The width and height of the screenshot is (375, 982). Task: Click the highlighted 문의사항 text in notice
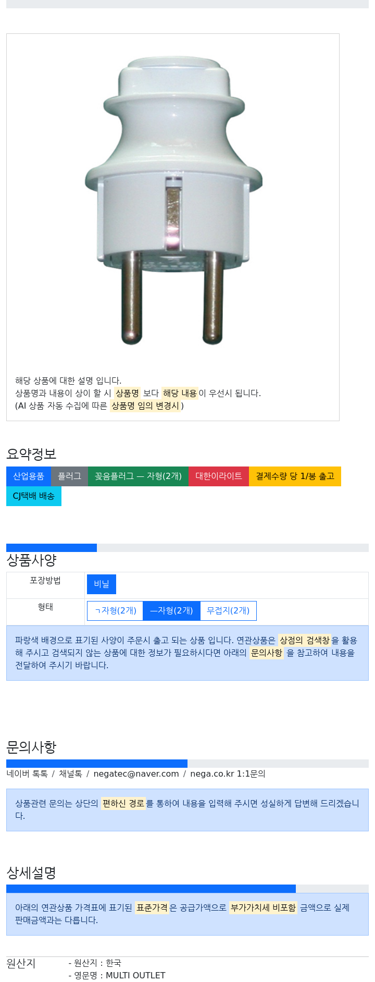[x=267, y=653]
